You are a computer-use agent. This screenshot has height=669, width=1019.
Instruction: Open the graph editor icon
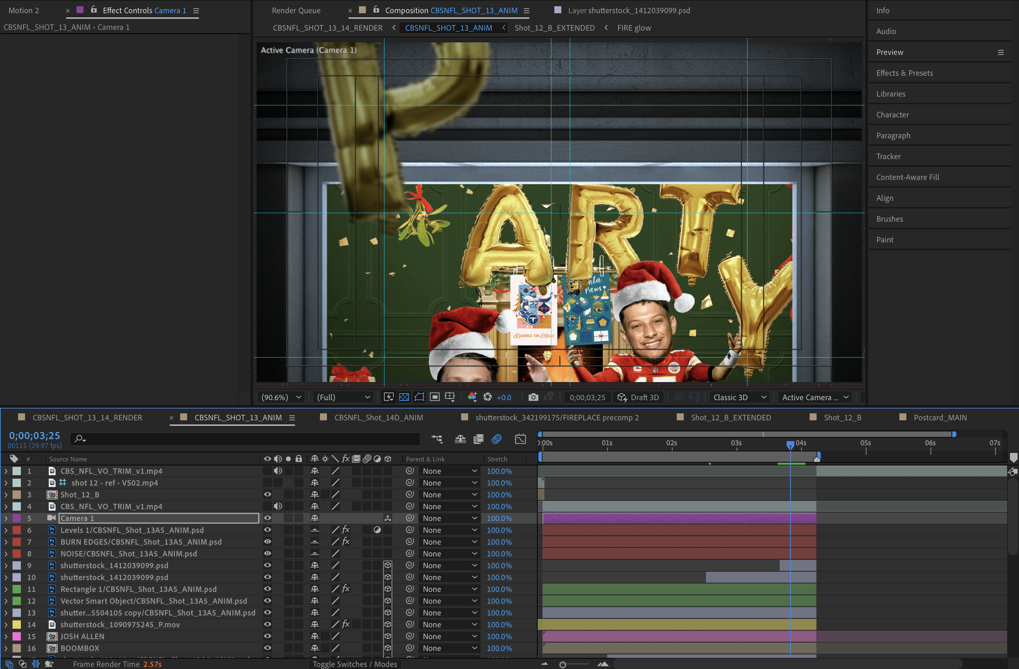click(520, 439)
